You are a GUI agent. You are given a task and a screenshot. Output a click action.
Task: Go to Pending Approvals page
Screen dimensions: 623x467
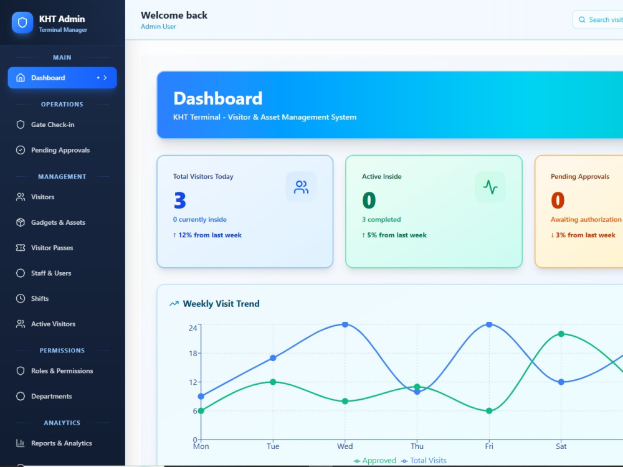[x=62, y=150]
